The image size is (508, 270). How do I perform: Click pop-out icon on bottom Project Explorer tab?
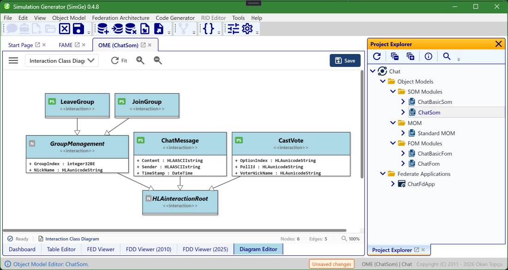point(417,250)
